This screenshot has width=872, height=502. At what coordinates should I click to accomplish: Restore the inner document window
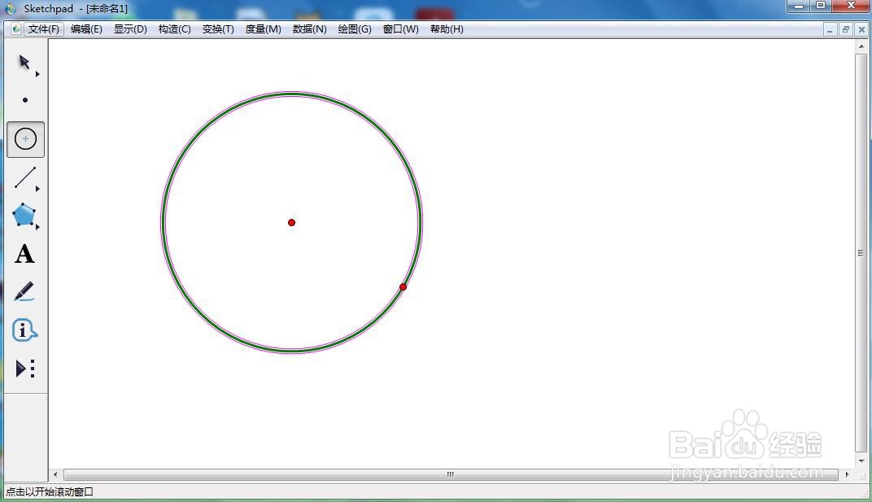click(845, 29)
